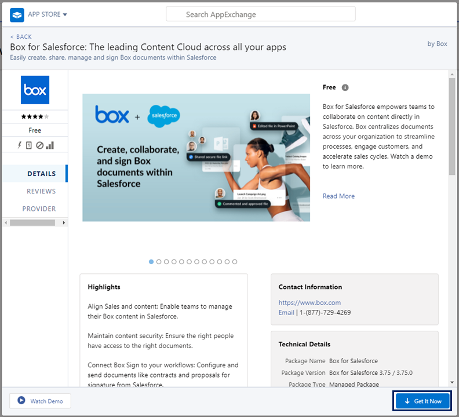Select the fourth carousel dot
459x417 pixels.
(x=174, y=262)
